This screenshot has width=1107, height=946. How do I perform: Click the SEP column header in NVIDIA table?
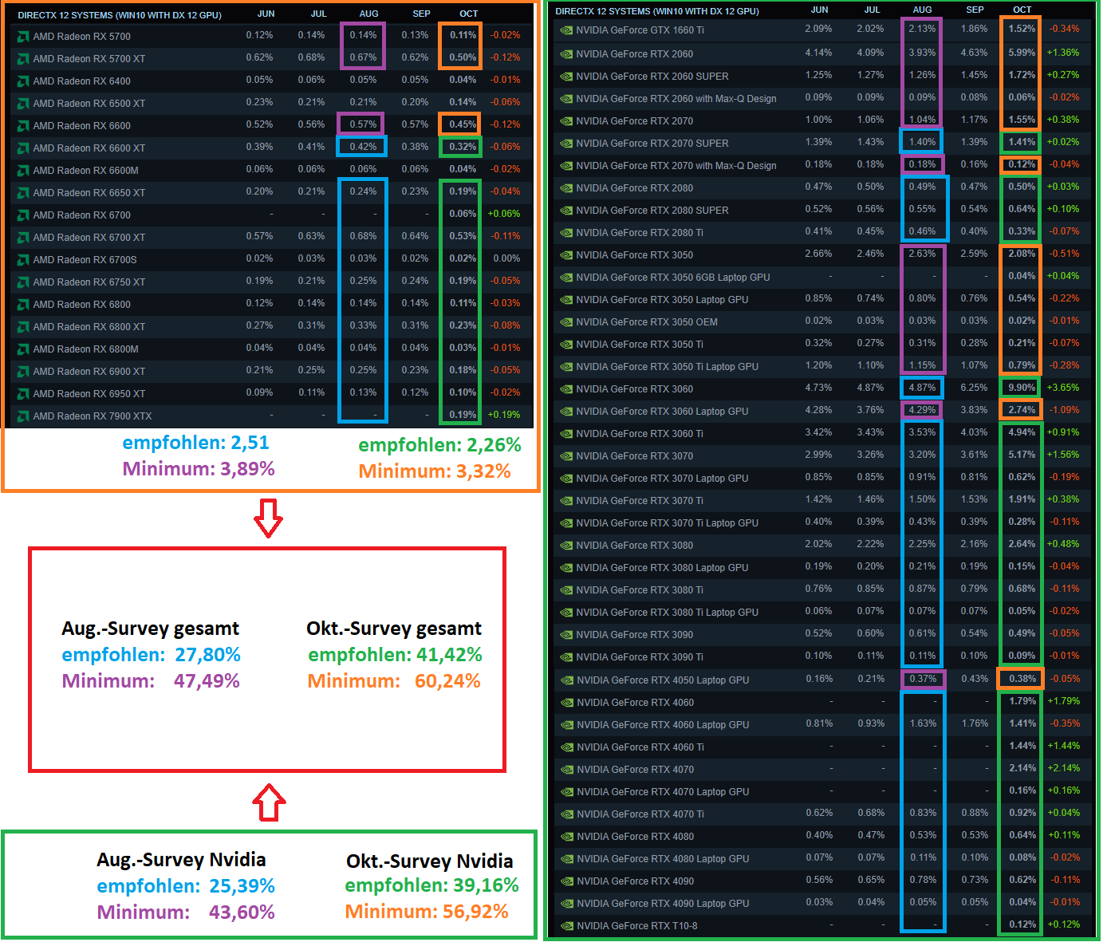click(x=975, y=10)
